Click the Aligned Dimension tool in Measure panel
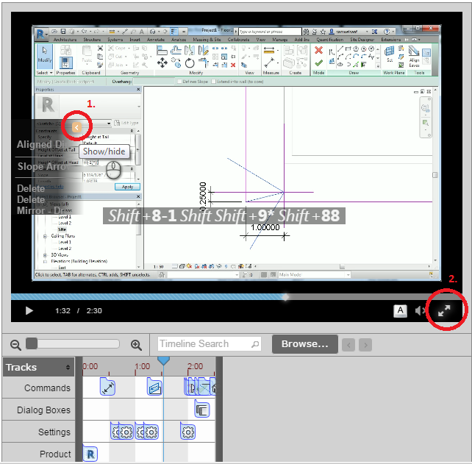Viewport: 472px width, 464px height. click(x=269, y=63)
